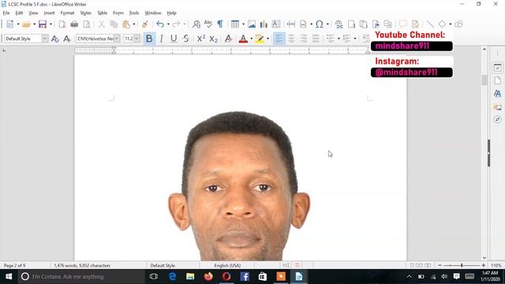
Task: Open the font color dropdown arrow
Action: click(x=251, y=39)
